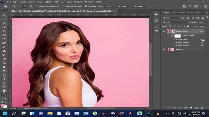Viewport: 209px width, 117px height.
Task: Click the Zoom In mode icon
Action: click(25, 6)
